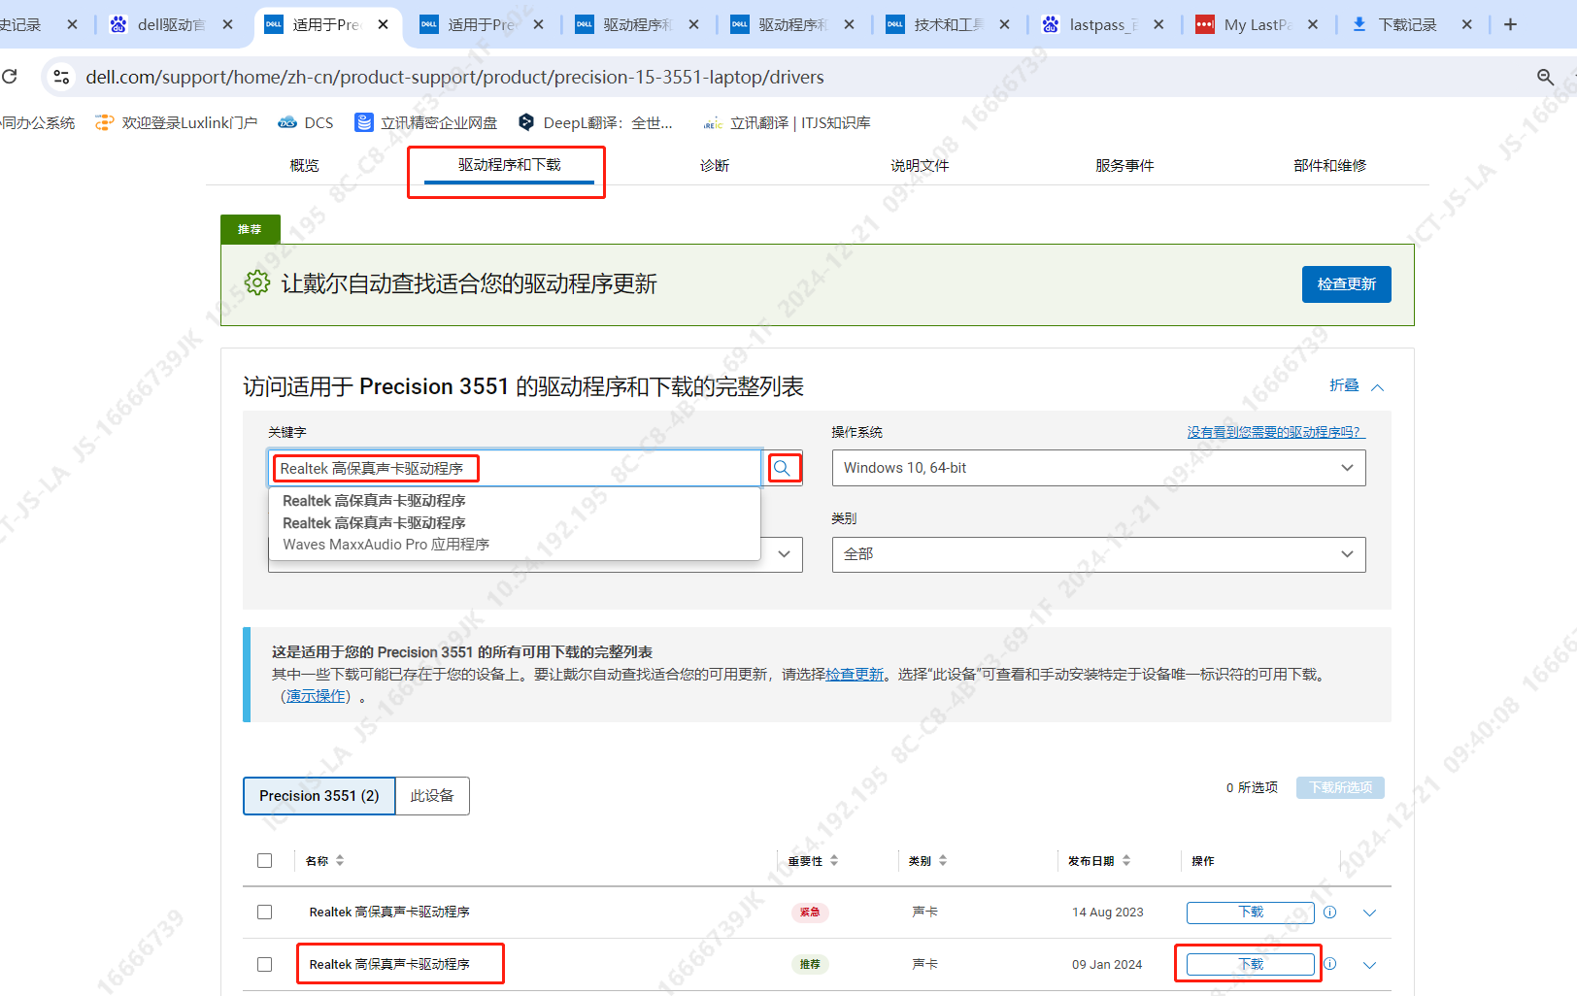The width and height of the screenshot is (1577, 996).
Task: Download the 09 Jan 2024 Realtek driver
Action: click(1250, 965)
